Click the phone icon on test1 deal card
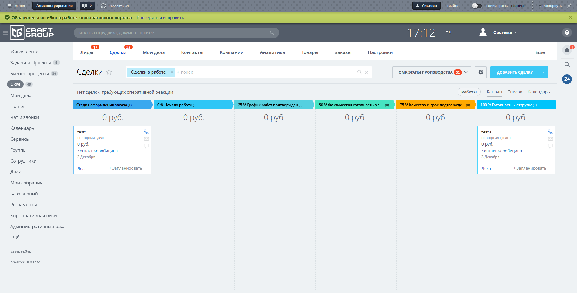This screenshot has width=577, height=293. [146, 132]
